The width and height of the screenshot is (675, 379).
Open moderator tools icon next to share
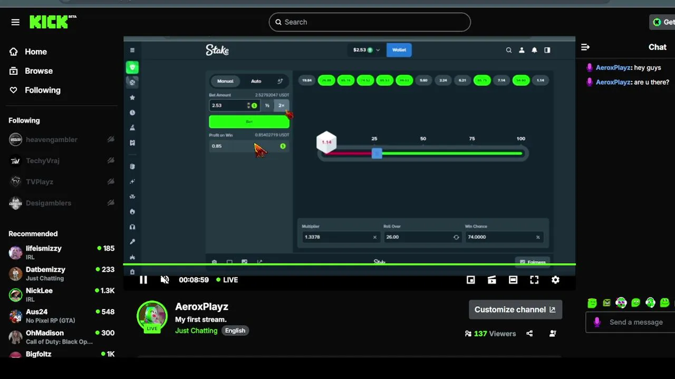pyautogui.click(x=553, y=333)
